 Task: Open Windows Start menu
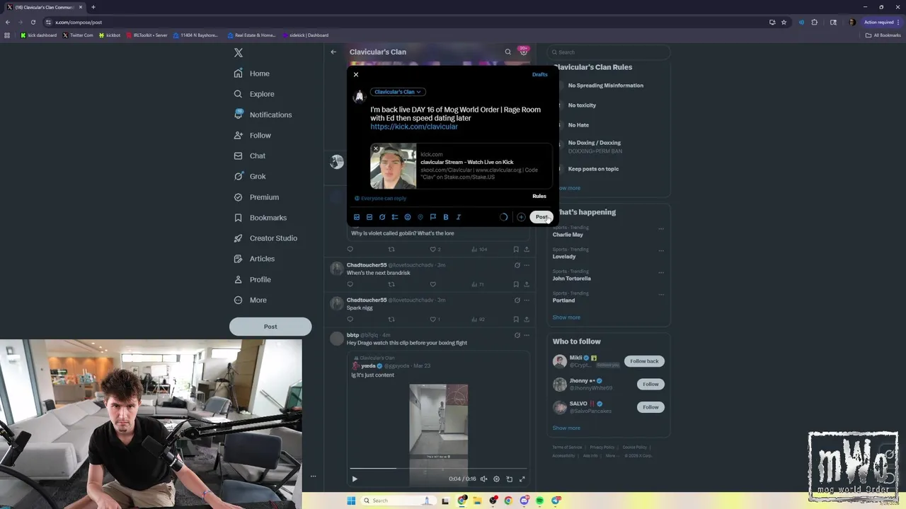coord(351,501)
